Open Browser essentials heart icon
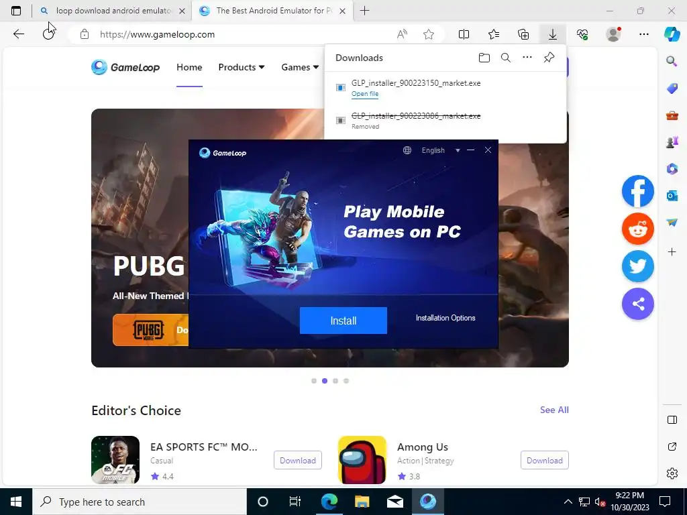This screenshot has height=515, width=687. pos(582,34)
